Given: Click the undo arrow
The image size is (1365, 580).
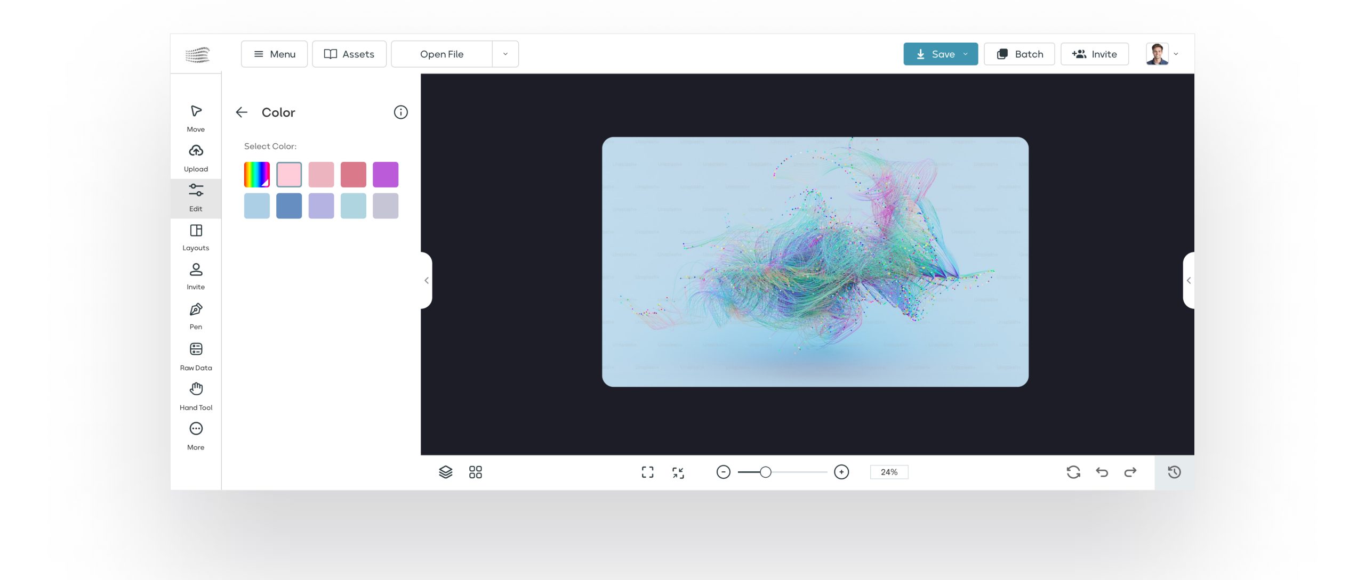Looking at the screenshot, I should [1102, 472].
